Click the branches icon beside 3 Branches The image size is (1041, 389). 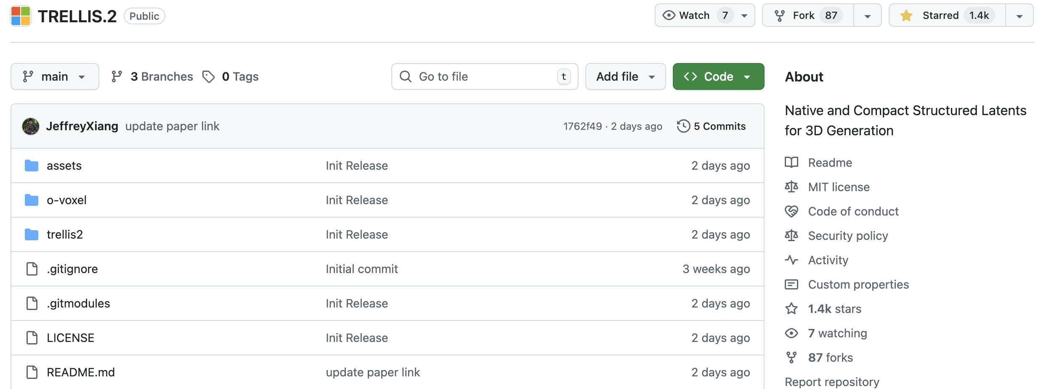tap(117, 76)
